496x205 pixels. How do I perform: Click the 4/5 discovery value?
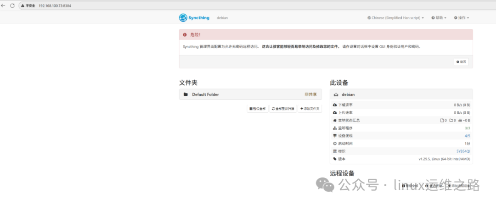coord(467,136)
